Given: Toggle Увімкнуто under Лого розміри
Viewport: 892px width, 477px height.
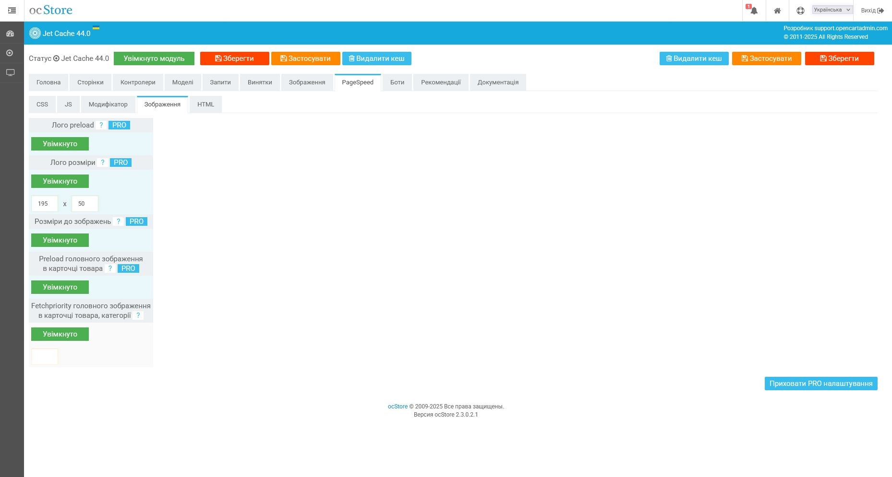Looking at the screenshot, I should (x=60, y=181).
